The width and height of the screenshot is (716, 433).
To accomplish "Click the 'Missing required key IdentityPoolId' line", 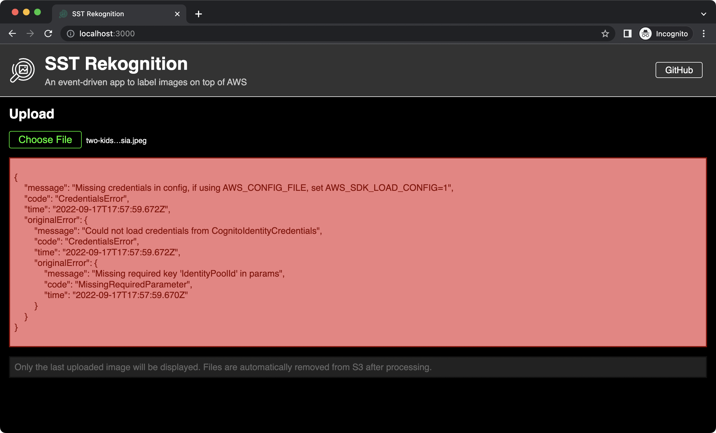I will (164, 274).
